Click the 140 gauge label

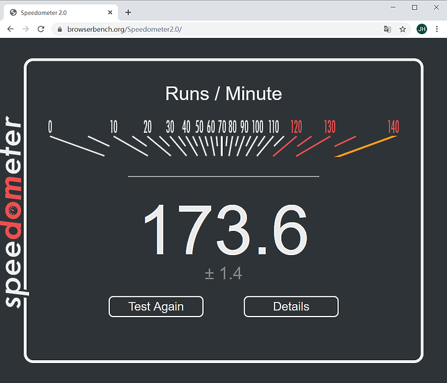pos(394,127)
